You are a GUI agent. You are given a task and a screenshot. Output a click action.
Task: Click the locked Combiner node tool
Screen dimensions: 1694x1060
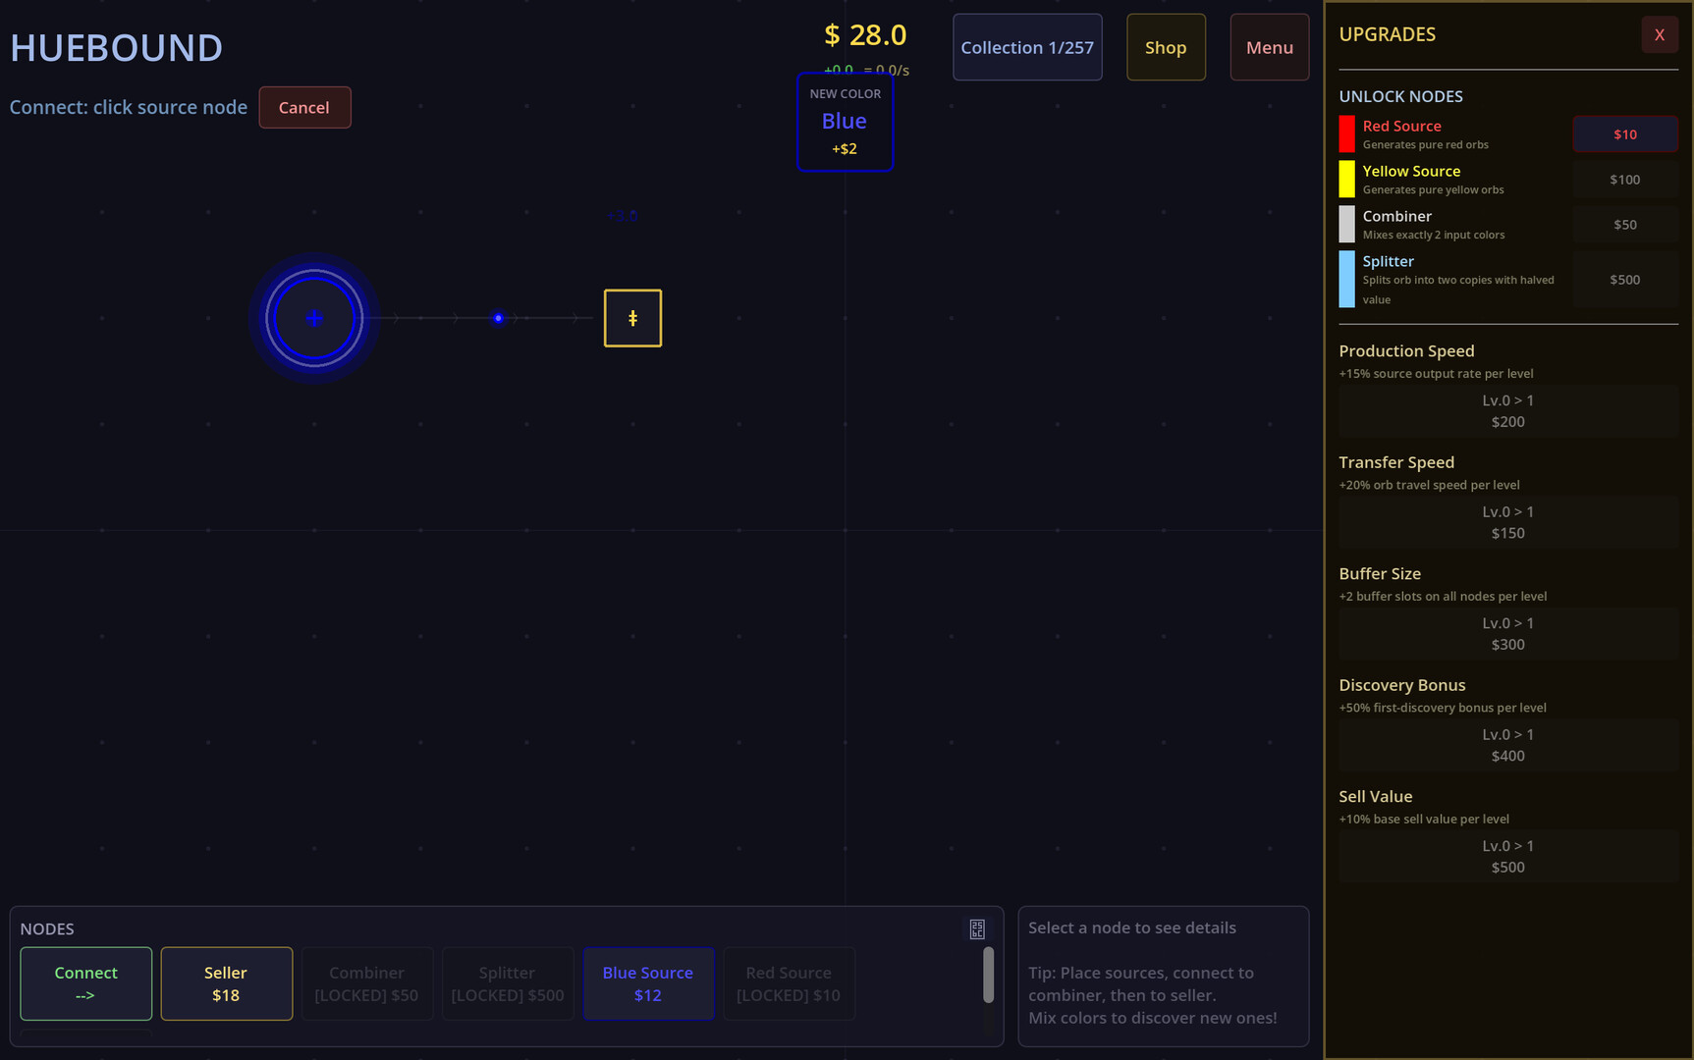pyautogui.click(x=366, y=982)
